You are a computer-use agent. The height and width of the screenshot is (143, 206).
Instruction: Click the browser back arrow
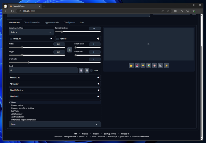[6, 11]
